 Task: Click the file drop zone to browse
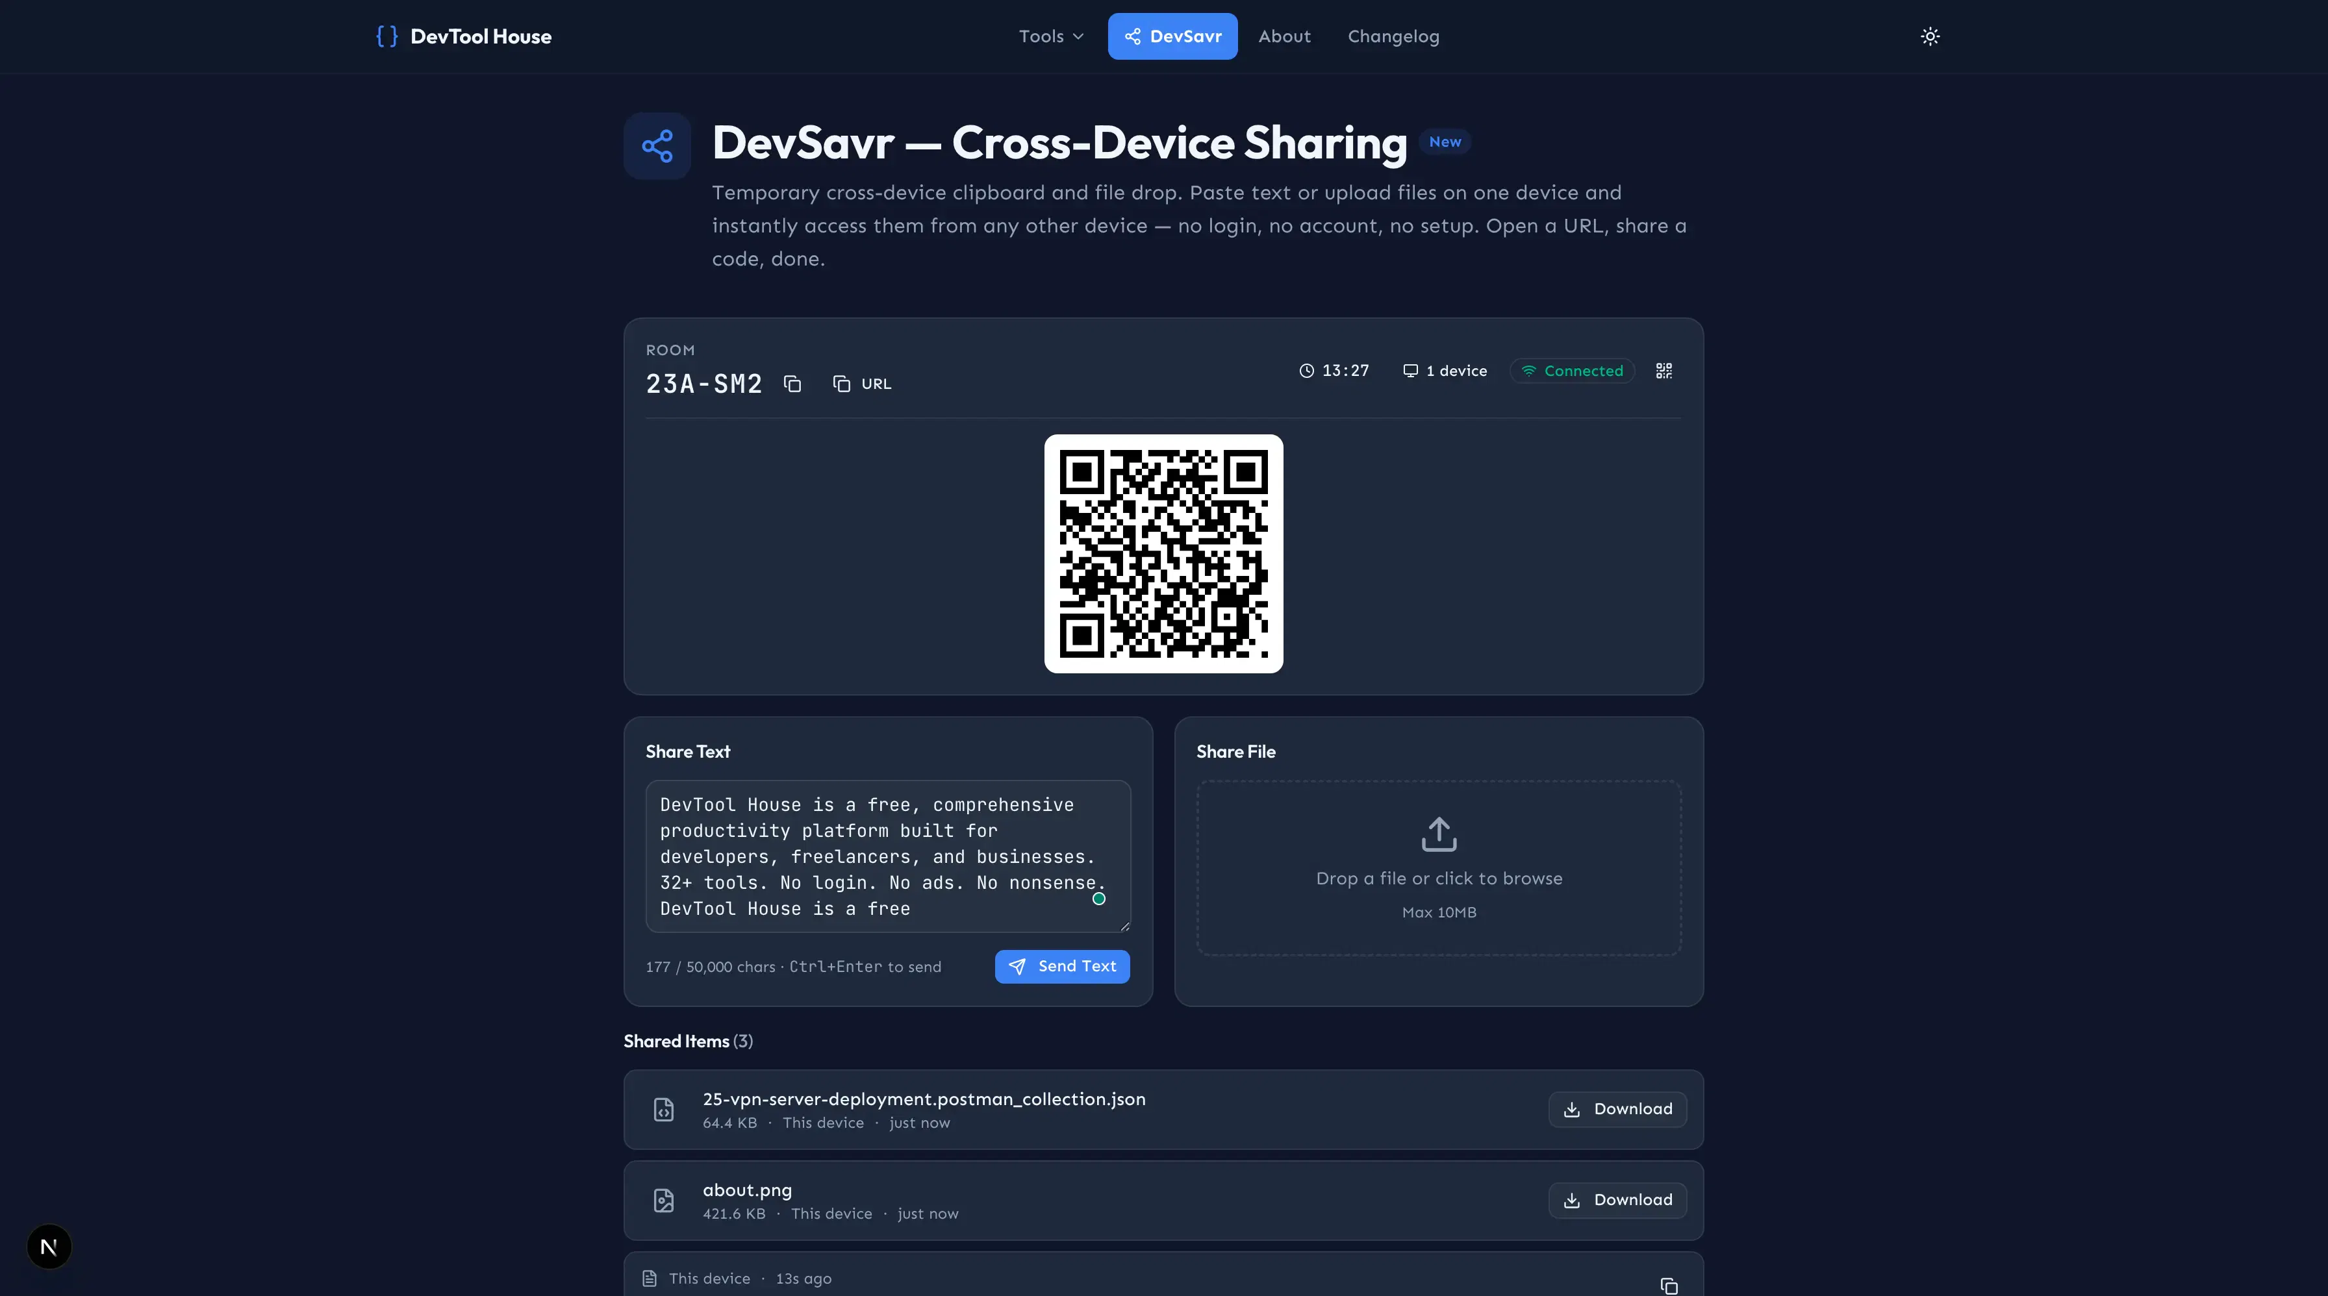pos(1439,868)
